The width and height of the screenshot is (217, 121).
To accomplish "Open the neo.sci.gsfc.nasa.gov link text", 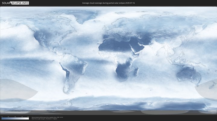I will [38, 119].
